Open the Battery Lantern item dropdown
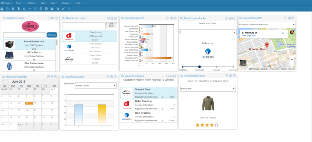This screenshot has width=312, height=142. (x=96, y=86)
